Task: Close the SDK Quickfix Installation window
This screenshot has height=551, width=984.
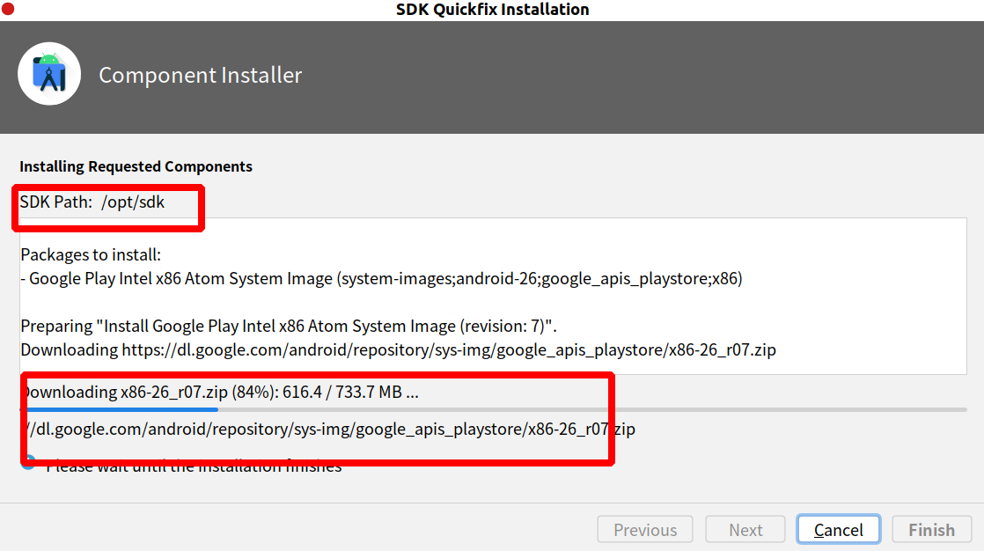Action: (8, 10)
